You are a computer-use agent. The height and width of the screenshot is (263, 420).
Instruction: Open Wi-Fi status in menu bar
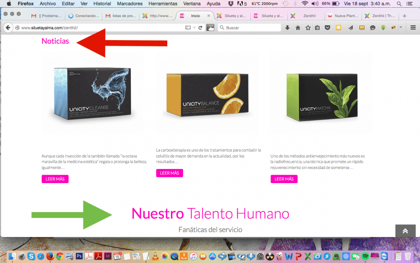point(305,4)
